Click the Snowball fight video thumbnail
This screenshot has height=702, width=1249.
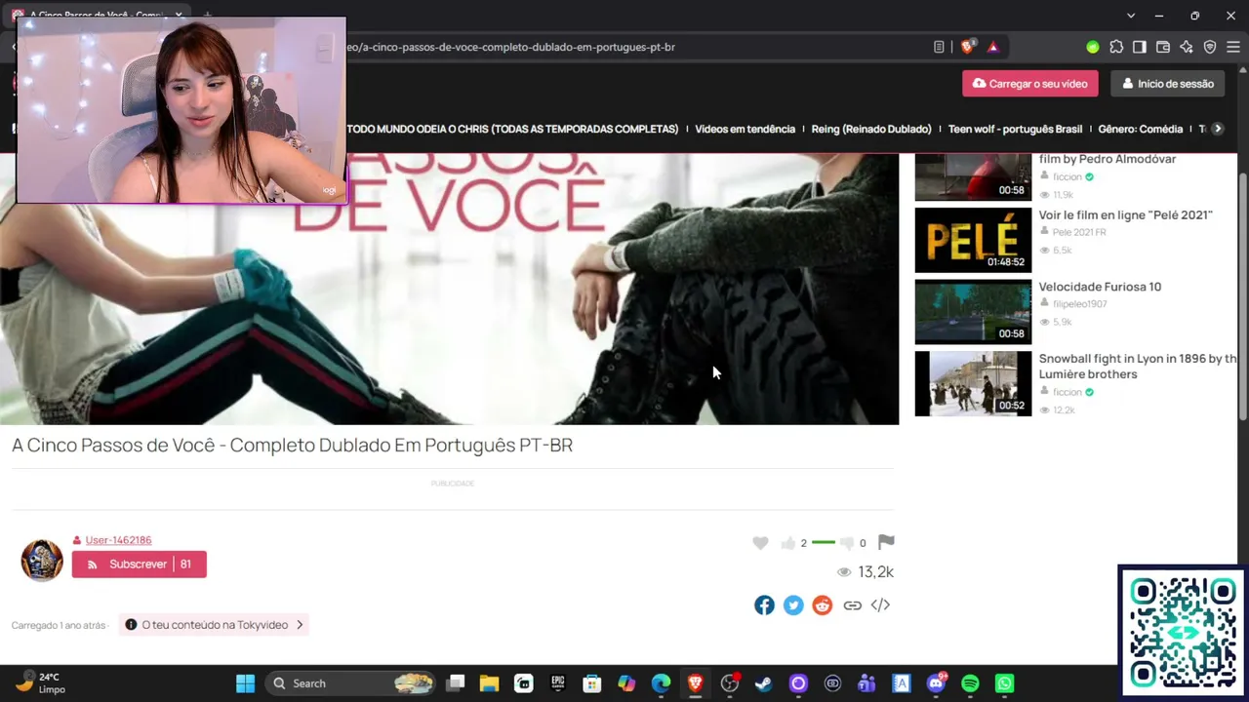point(973,384)
